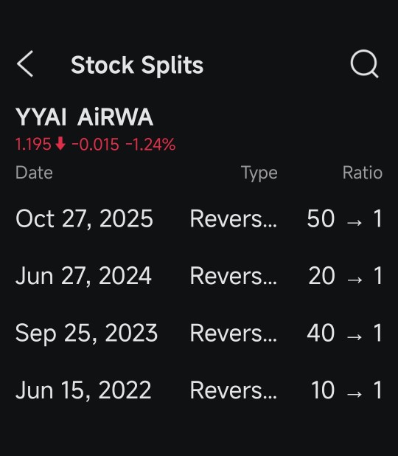The width and height of the screenshot is (398, 456).
Task: Tap the 1.195 current price
Action: click(33, 144)
